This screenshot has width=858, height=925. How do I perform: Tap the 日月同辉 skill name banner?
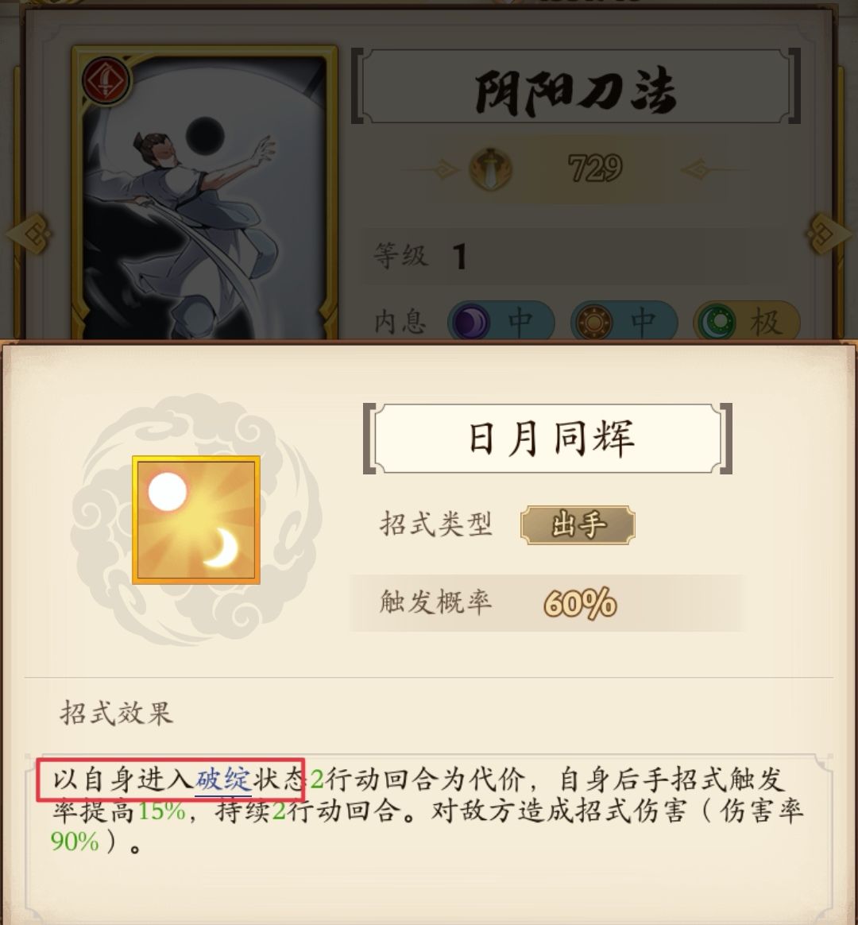tap(548, 439)
